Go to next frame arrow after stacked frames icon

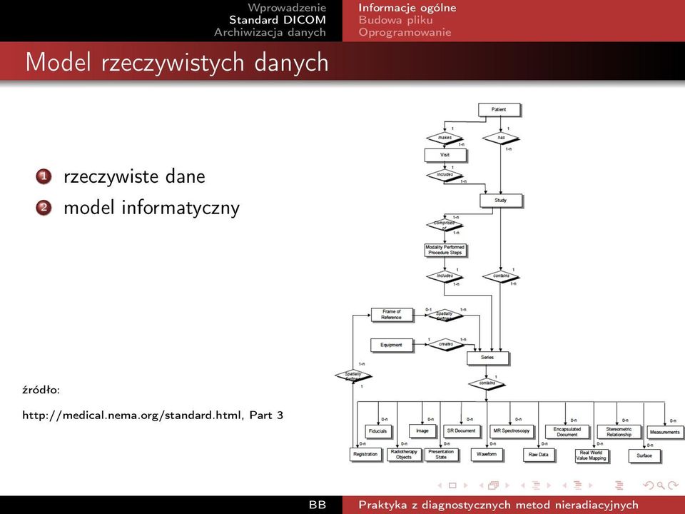507,485
